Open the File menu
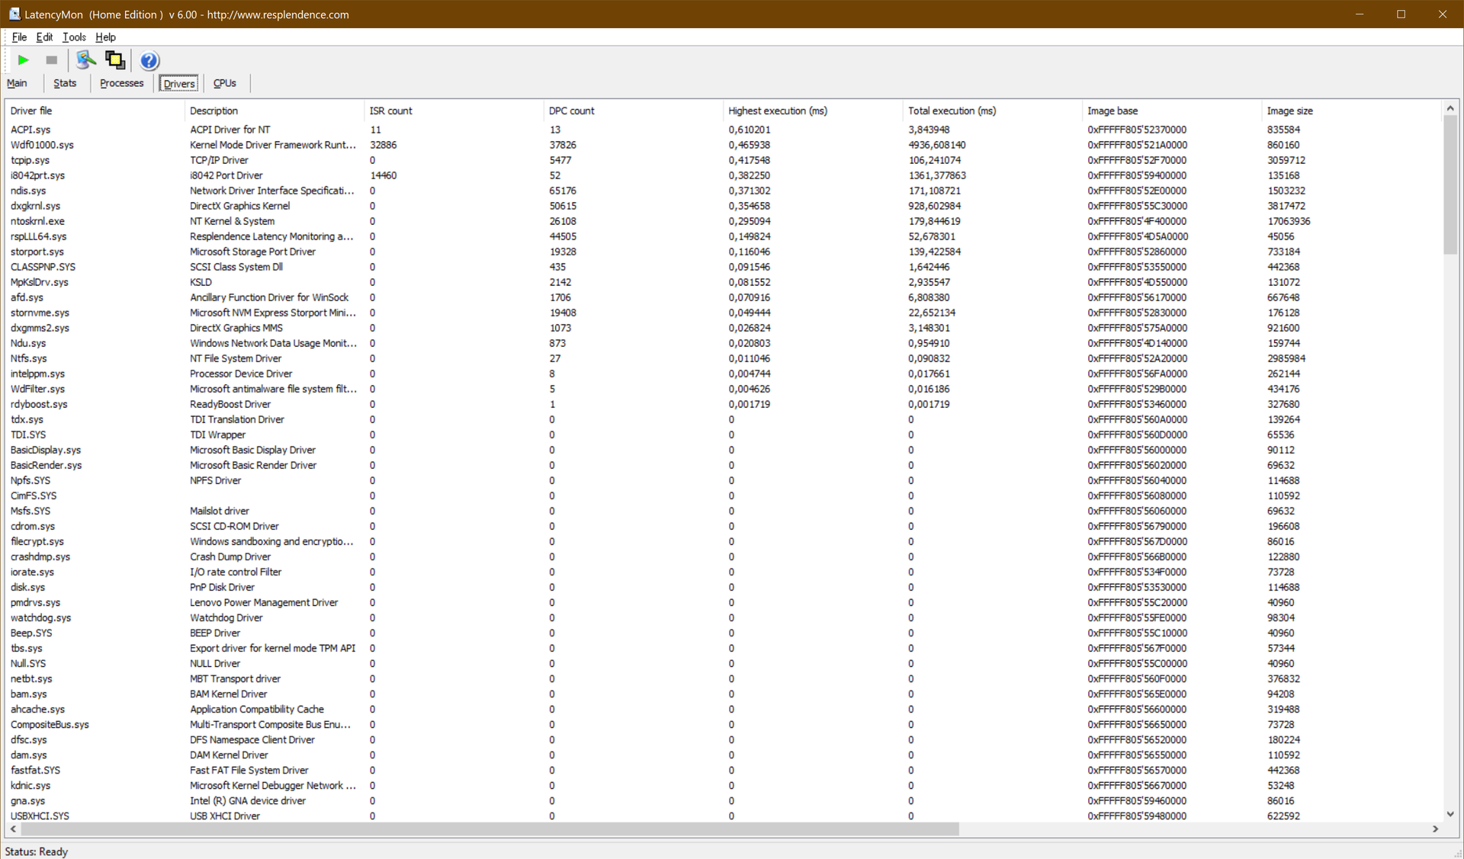The height and width of the screenshot is (859, 1464). pos(19,37)
